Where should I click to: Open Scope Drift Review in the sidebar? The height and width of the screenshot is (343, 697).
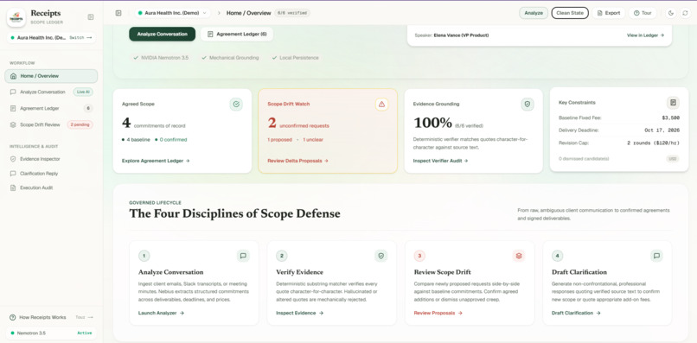tap(51, 125)
